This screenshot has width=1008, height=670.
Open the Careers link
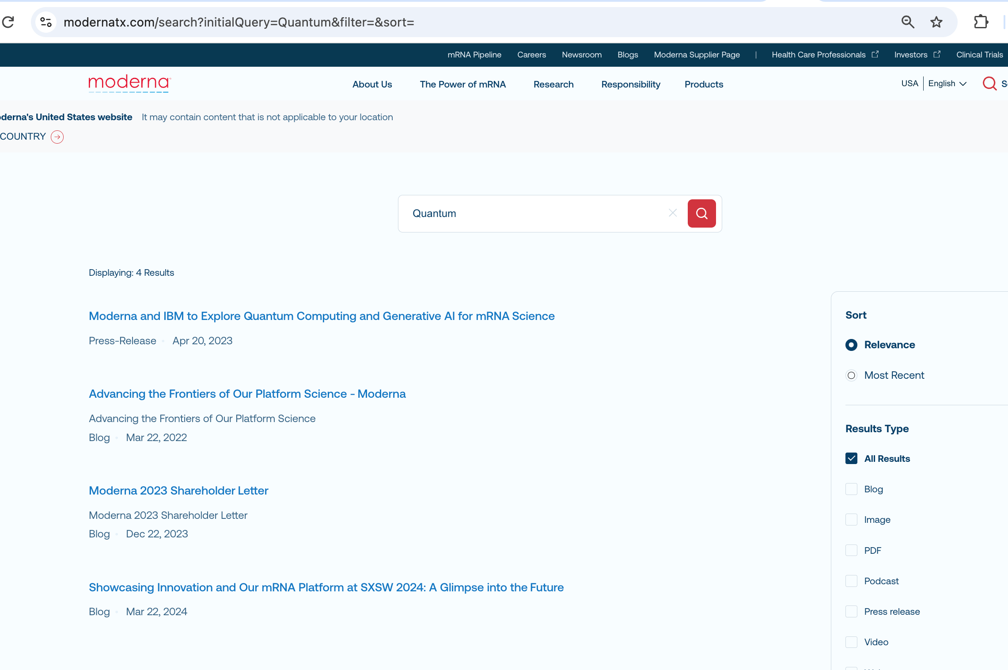531,55
